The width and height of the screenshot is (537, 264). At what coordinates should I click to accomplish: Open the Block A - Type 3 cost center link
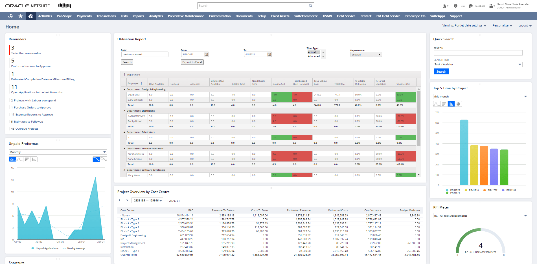[130, 219]
